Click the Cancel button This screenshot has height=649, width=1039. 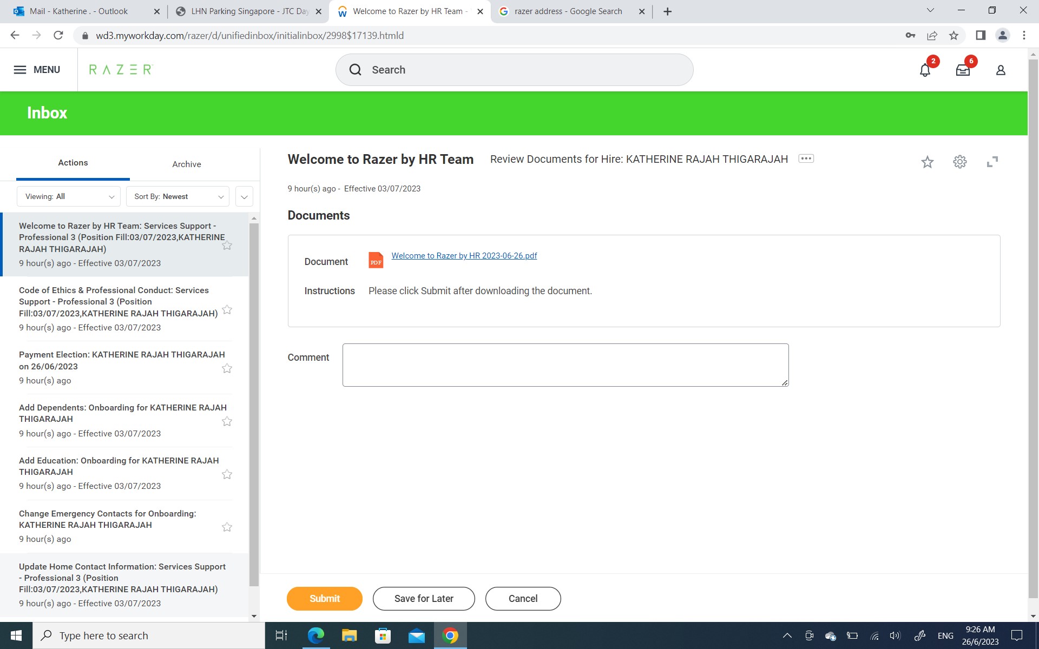point(523,599)
